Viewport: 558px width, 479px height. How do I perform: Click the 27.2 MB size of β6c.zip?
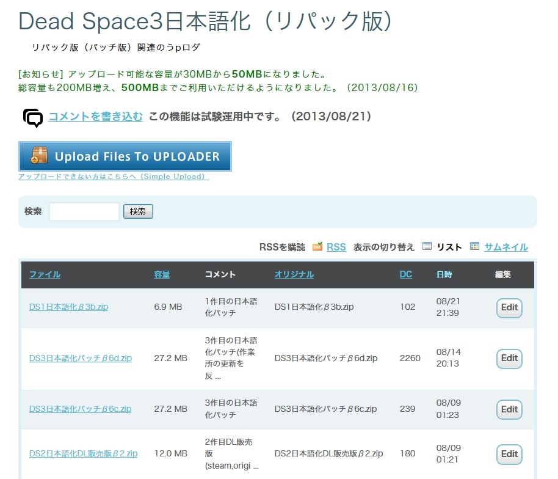point(170,409)
